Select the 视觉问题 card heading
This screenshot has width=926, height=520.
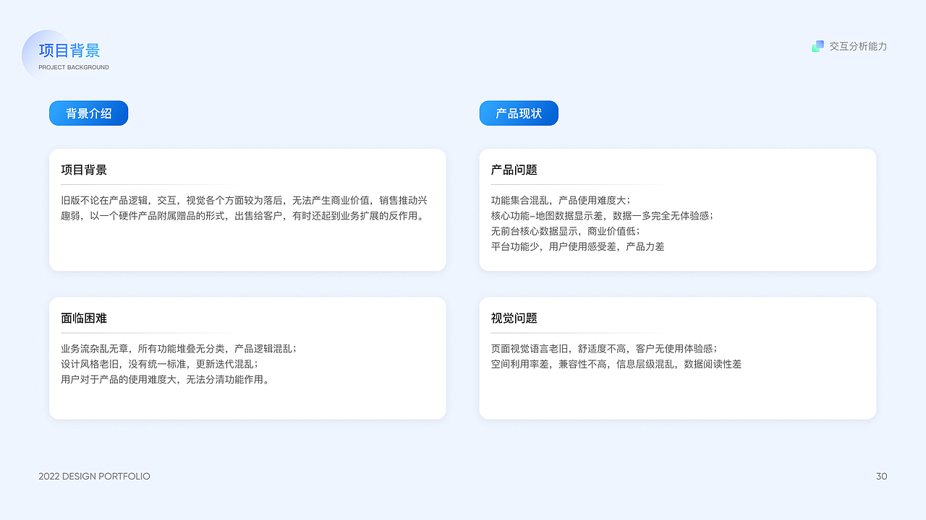pyautogui.click(x=513, y=318)
